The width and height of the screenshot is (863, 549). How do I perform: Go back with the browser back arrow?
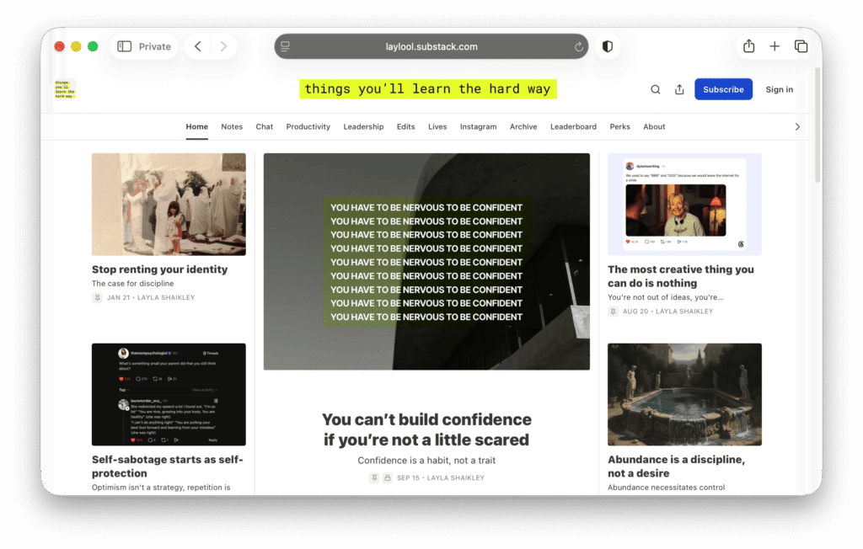[x=198, y=47]
